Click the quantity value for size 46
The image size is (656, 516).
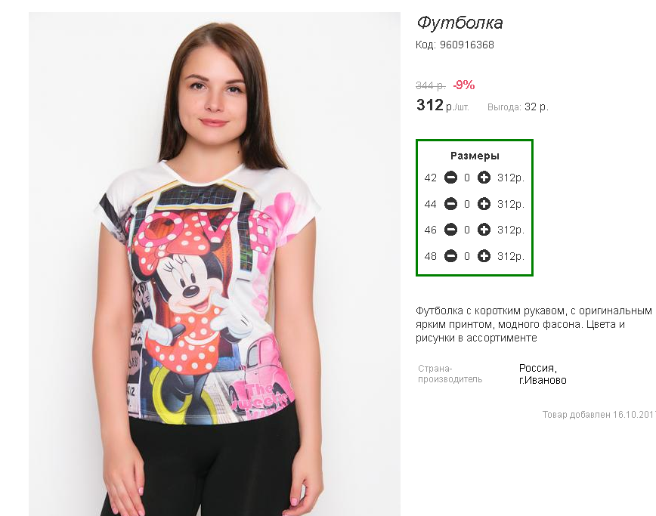pyautogui.click(x=467, y=230)
